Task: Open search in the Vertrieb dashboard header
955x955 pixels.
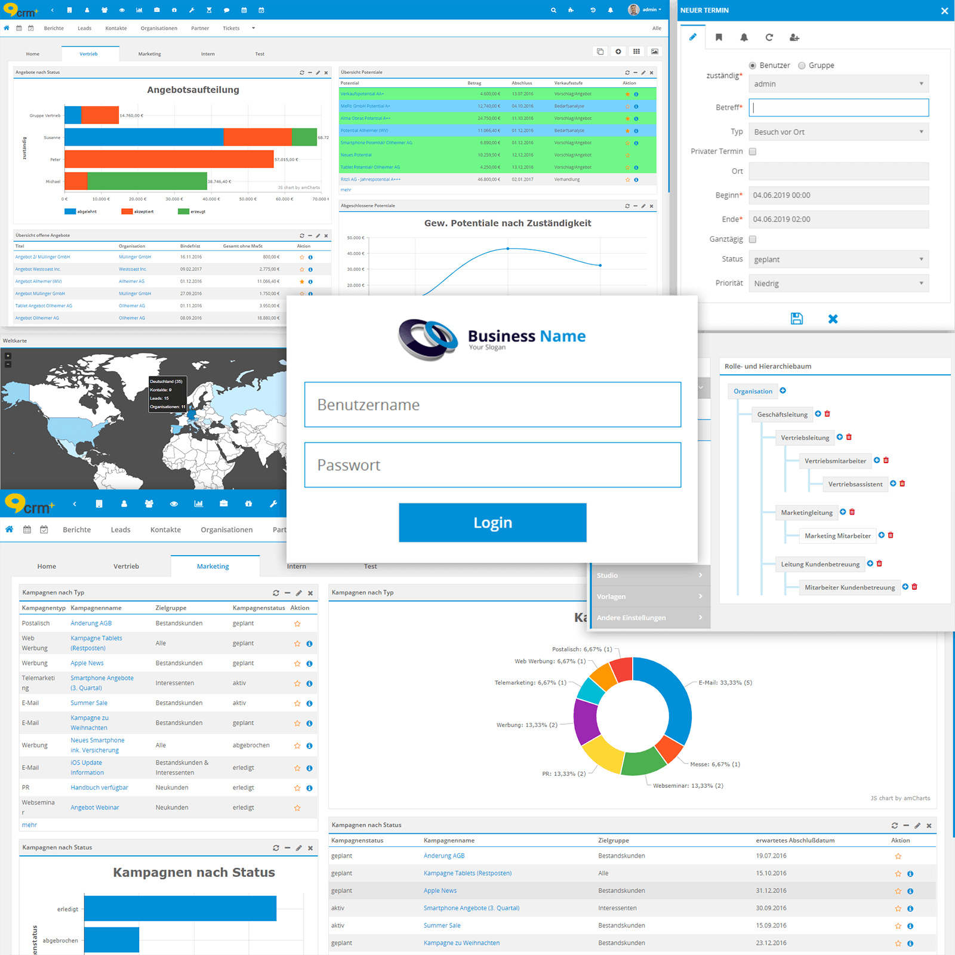Action: point(553,10)
